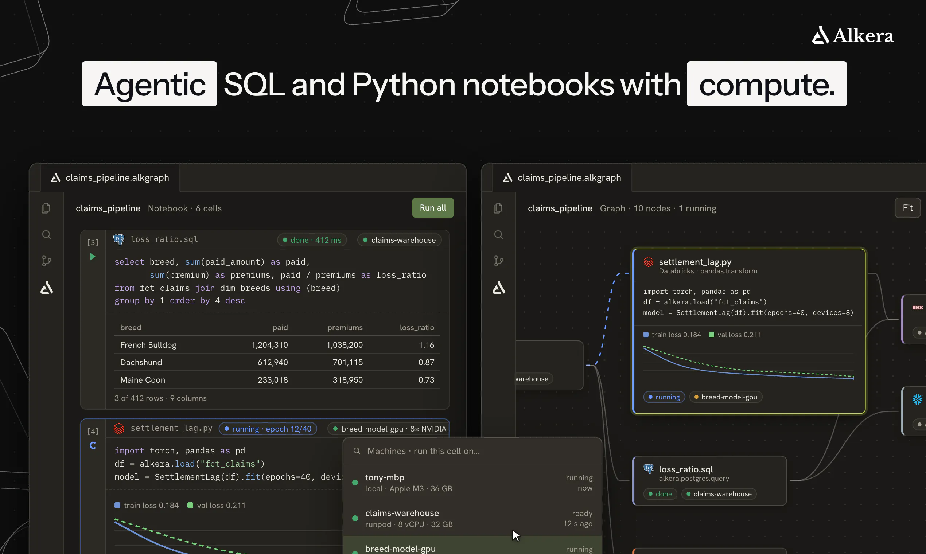Viewport: 926px width, 554px height.
Task: Click the done · 412 ms status pill
Action: click(x=312, y=240)
